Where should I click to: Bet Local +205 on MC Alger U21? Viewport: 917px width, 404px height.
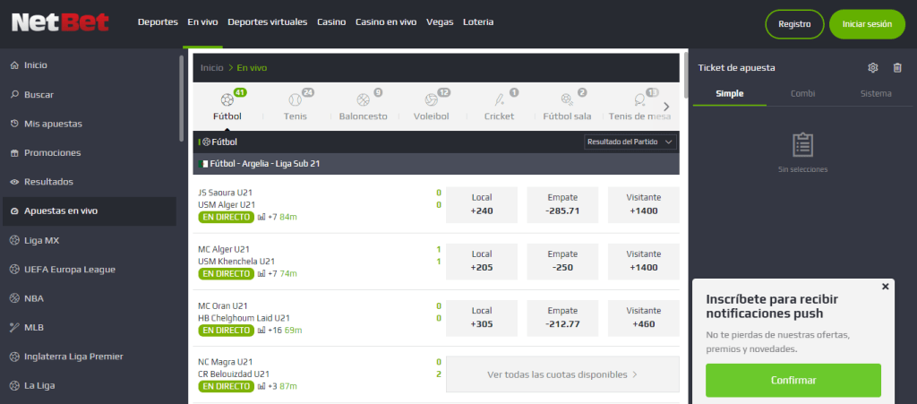[x=482, y=262]
